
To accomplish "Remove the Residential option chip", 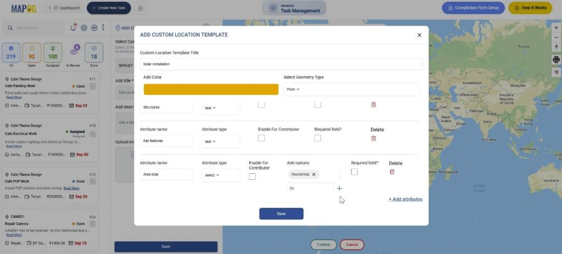I will [x=313, y=174].
